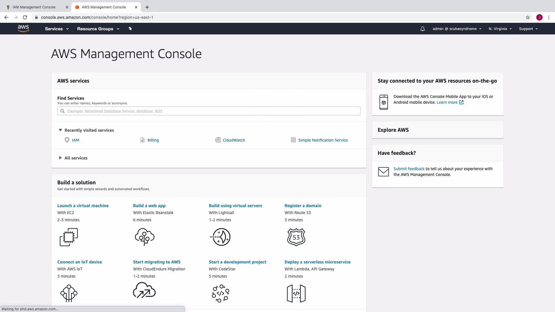Switch to the IAM Management Console tab
Screen dimensions: 555x312
point(34,7)
